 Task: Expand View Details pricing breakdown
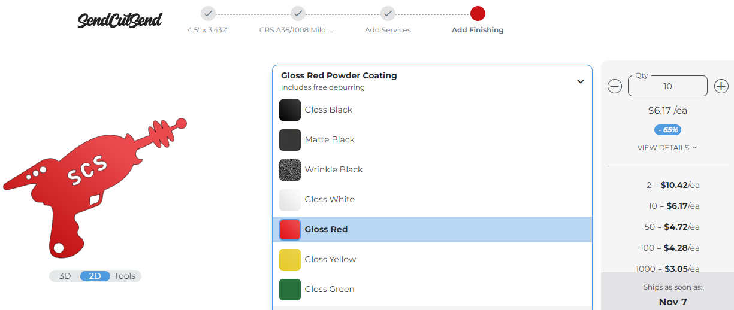[x=667, y=147]
